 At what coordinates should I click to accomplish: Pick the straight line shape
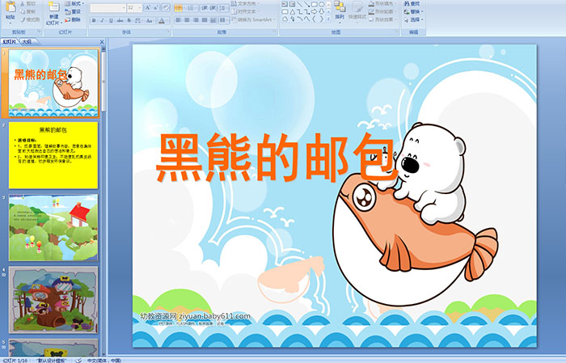pos(299,4)
